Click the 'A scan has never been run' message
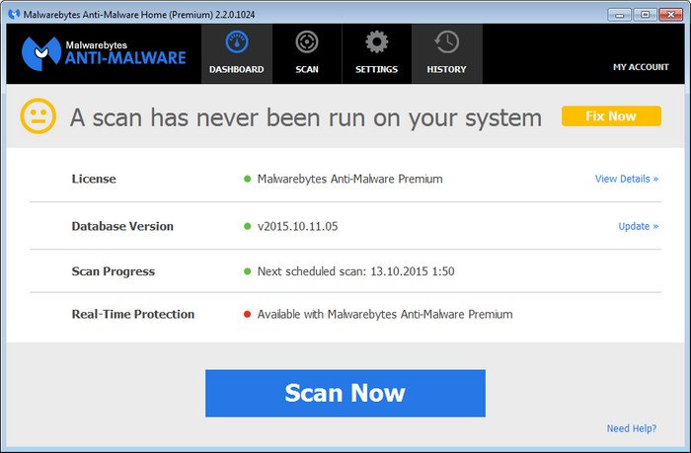Viewport: 691px width, 453px height. coord(306,118)
